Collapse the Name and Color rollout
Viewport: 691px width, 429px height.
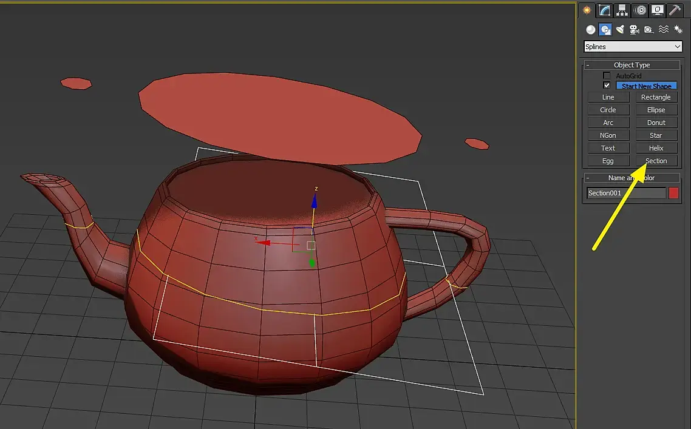point(632,178)
